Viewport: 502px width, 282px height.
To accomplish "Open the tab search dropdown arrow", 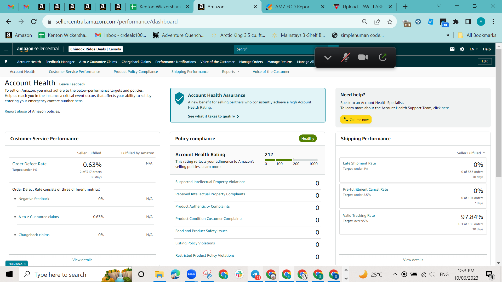I will click(439, 6).
